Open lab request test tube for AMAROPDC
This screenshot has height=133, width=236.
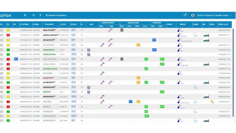[103, 96]
